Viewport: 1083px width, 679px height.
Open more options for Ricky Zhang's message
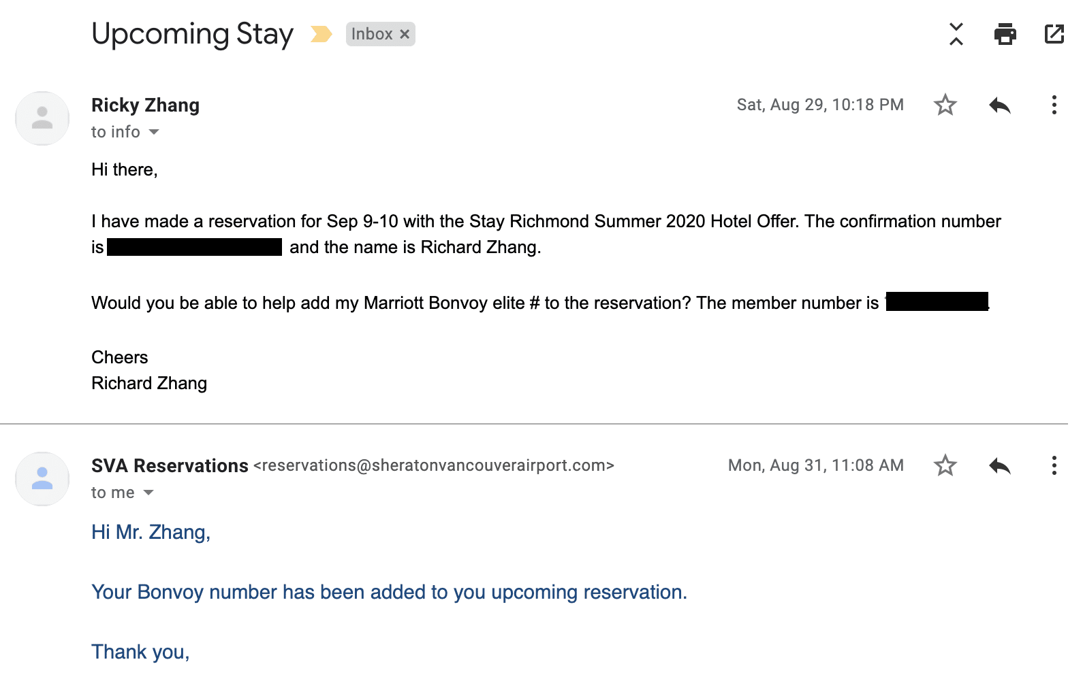click(1054, 105)
